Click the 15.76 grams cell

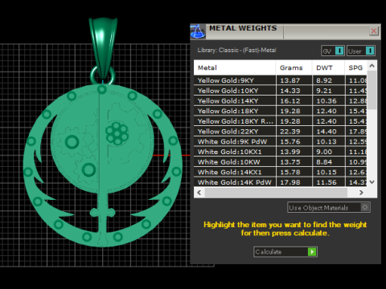[x=294, y=141]
